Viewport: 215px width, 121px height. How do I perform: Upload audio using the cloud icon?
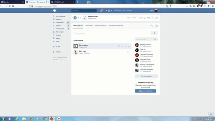tap(157, 26)
